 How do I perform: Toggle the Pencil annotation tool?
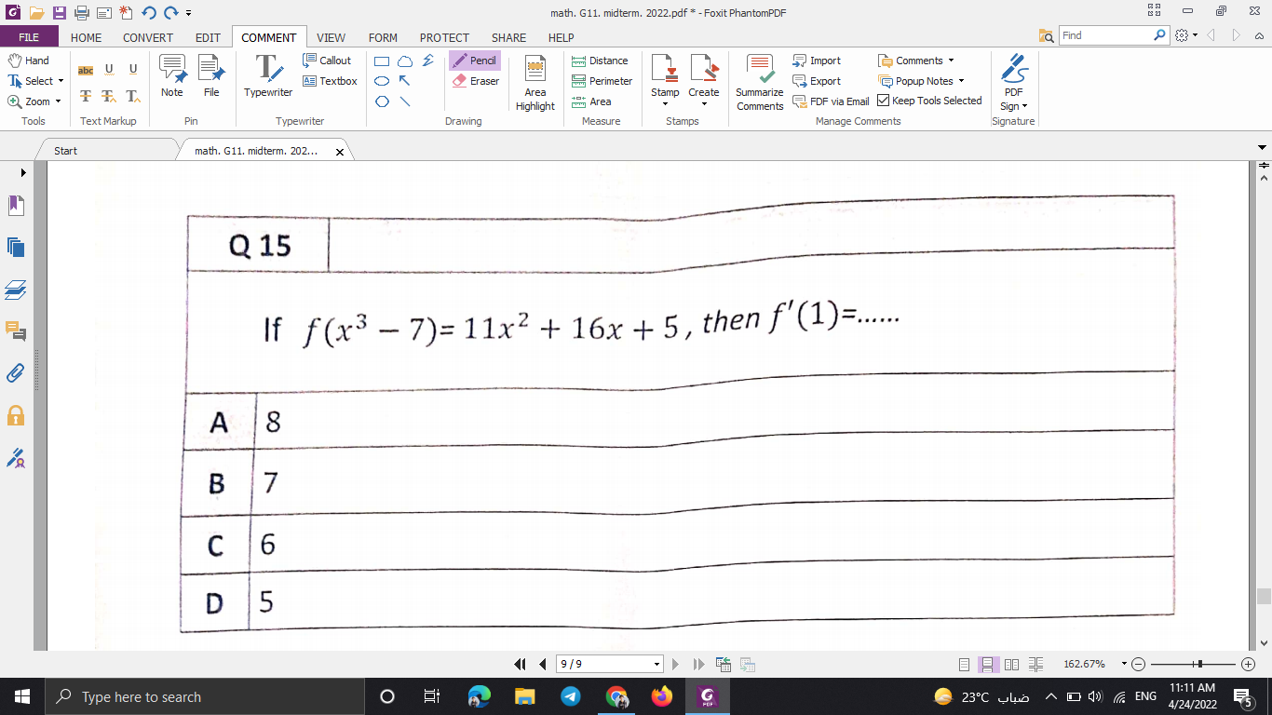pos(474,60)
